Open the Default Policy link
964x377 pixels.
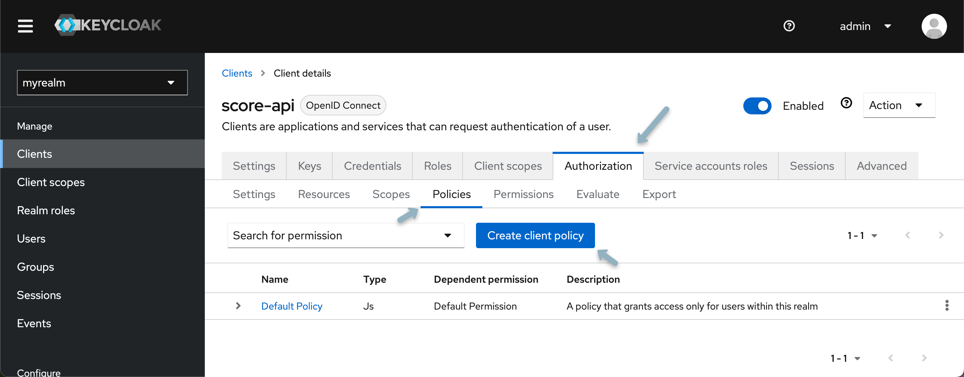(x=292, y=306)
